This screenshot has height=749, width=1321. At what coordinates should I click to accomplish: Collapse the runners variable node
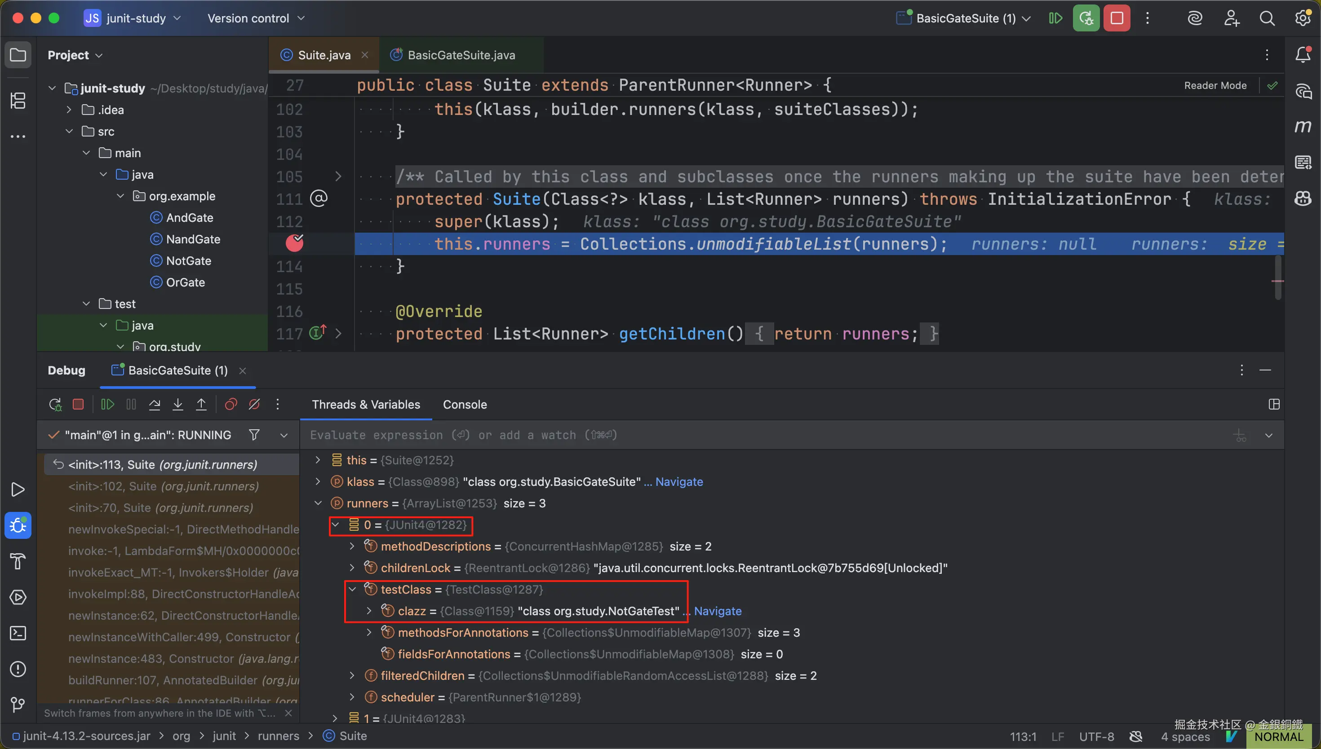click(x=318, y=503)
